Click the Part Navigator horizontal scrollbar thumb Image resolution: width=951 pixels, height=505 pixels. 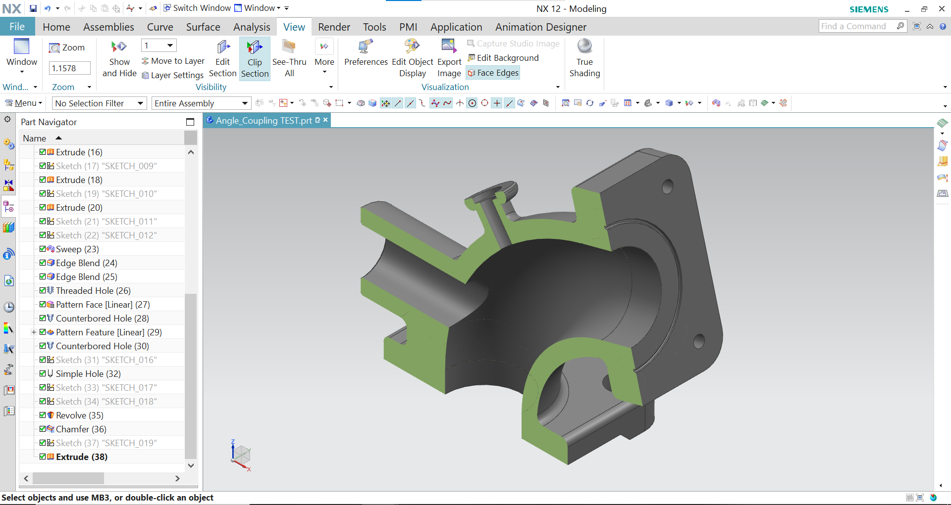click(68, 478)
